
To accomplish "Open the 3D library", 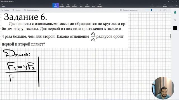I will tap(100, 5).
